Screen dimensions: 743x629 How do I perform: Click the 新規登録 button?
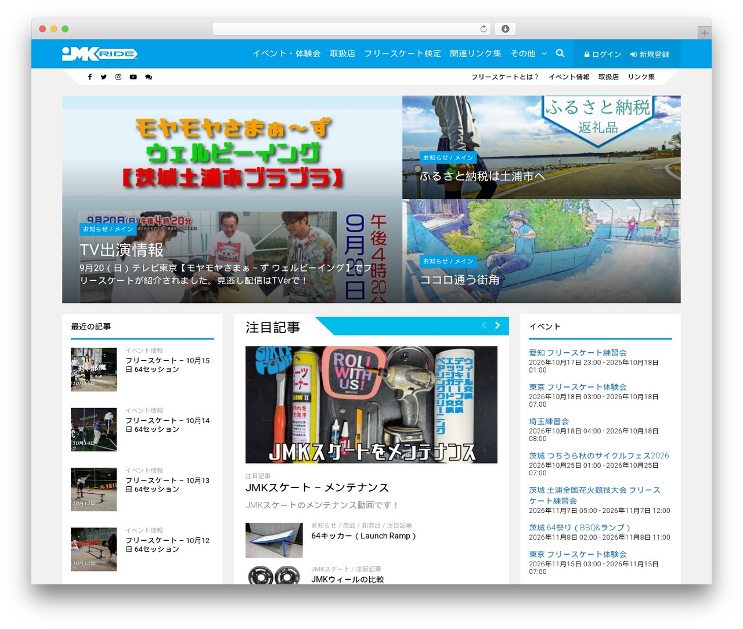pos(650,54)
